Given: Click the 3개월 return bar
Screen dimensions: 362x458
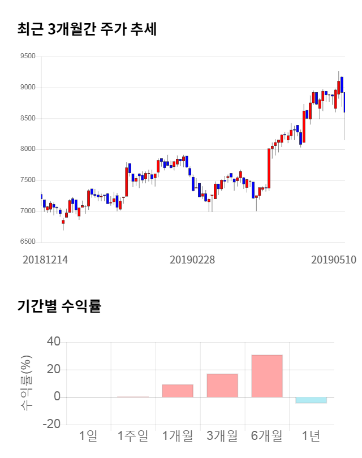Looking at the screenshot, I should coord(222,386).
